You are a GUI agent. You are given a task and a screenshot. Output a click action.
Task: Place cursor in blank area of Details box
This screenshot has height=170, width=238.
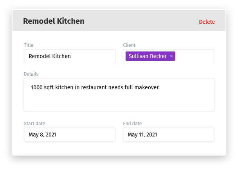tap(119, 101)
